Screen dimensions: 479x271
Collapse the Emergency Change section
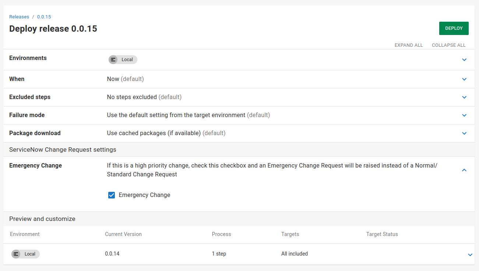[x=464, y=170]
